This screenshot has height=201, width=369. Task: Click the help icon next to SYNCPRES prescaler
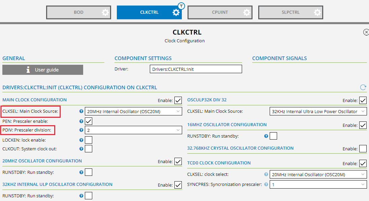click(266, 184)
